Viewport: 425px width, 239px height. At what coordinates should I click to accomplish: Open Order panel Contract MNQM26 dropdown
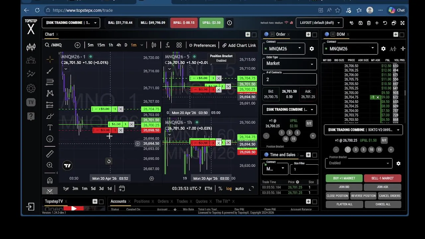pyautogui.click(x=284, y=48)
